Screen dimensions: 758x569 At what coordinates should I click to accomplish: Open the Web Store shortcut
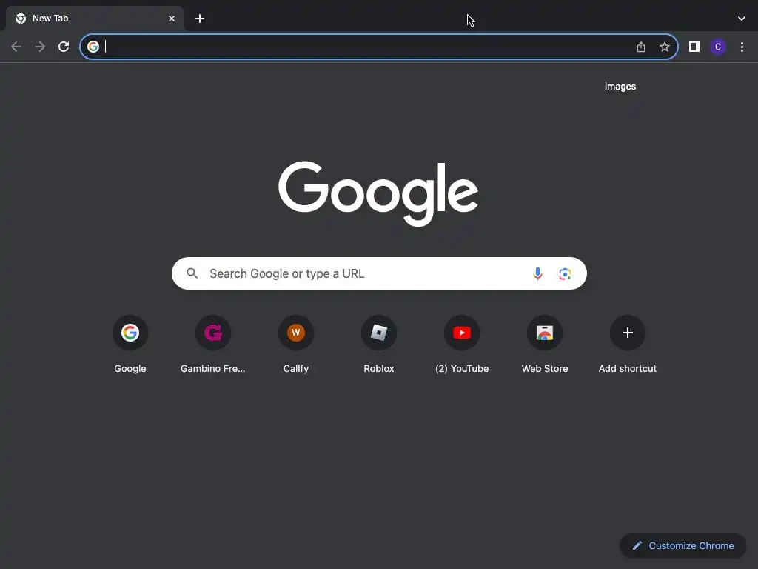545,345
